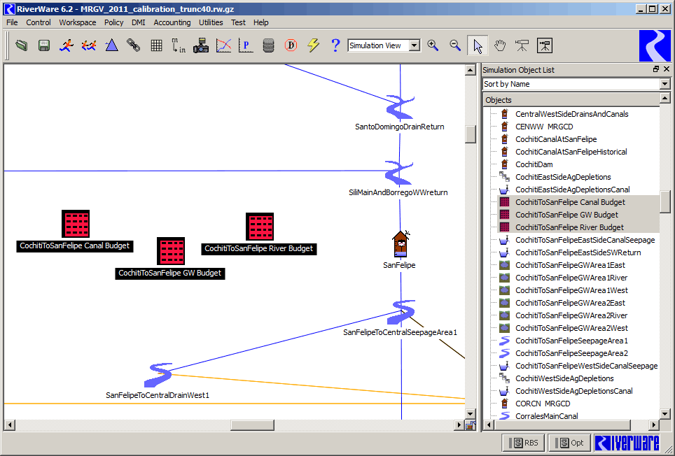Select the CochitiToSanFelipe Canal Budget workspace object
This screenshot has width=675, height=456.
coord(76,224)
